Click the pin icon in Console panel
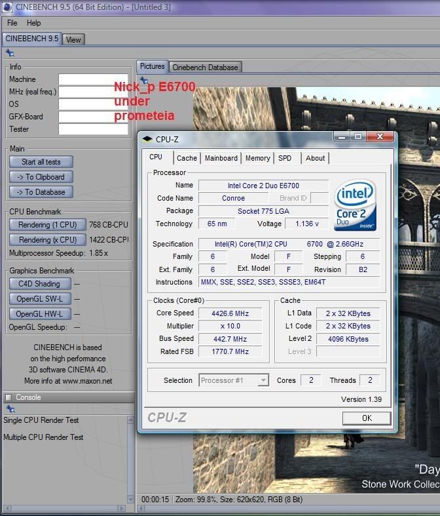The height and width of the screenshot is (516, 440). pos(10,408)
